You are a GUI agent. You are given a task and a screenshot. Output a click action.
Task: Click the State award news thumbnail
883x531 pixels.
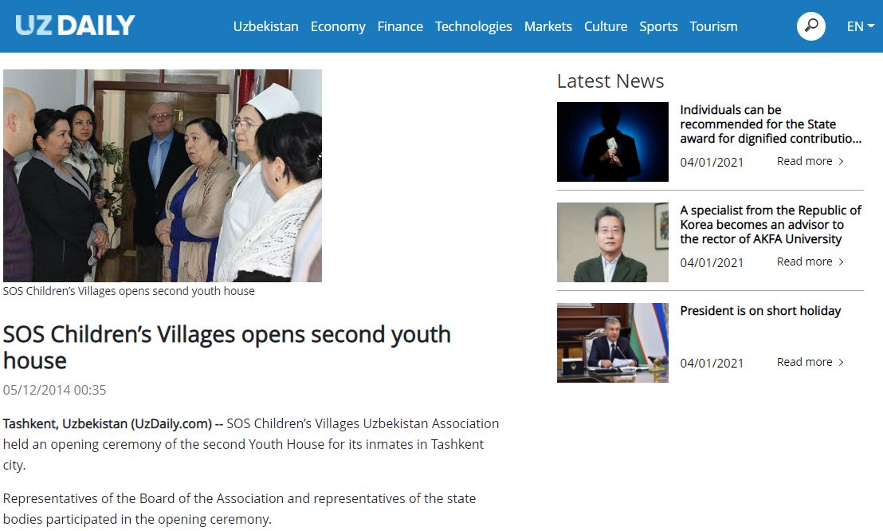[x=613, y=141]
